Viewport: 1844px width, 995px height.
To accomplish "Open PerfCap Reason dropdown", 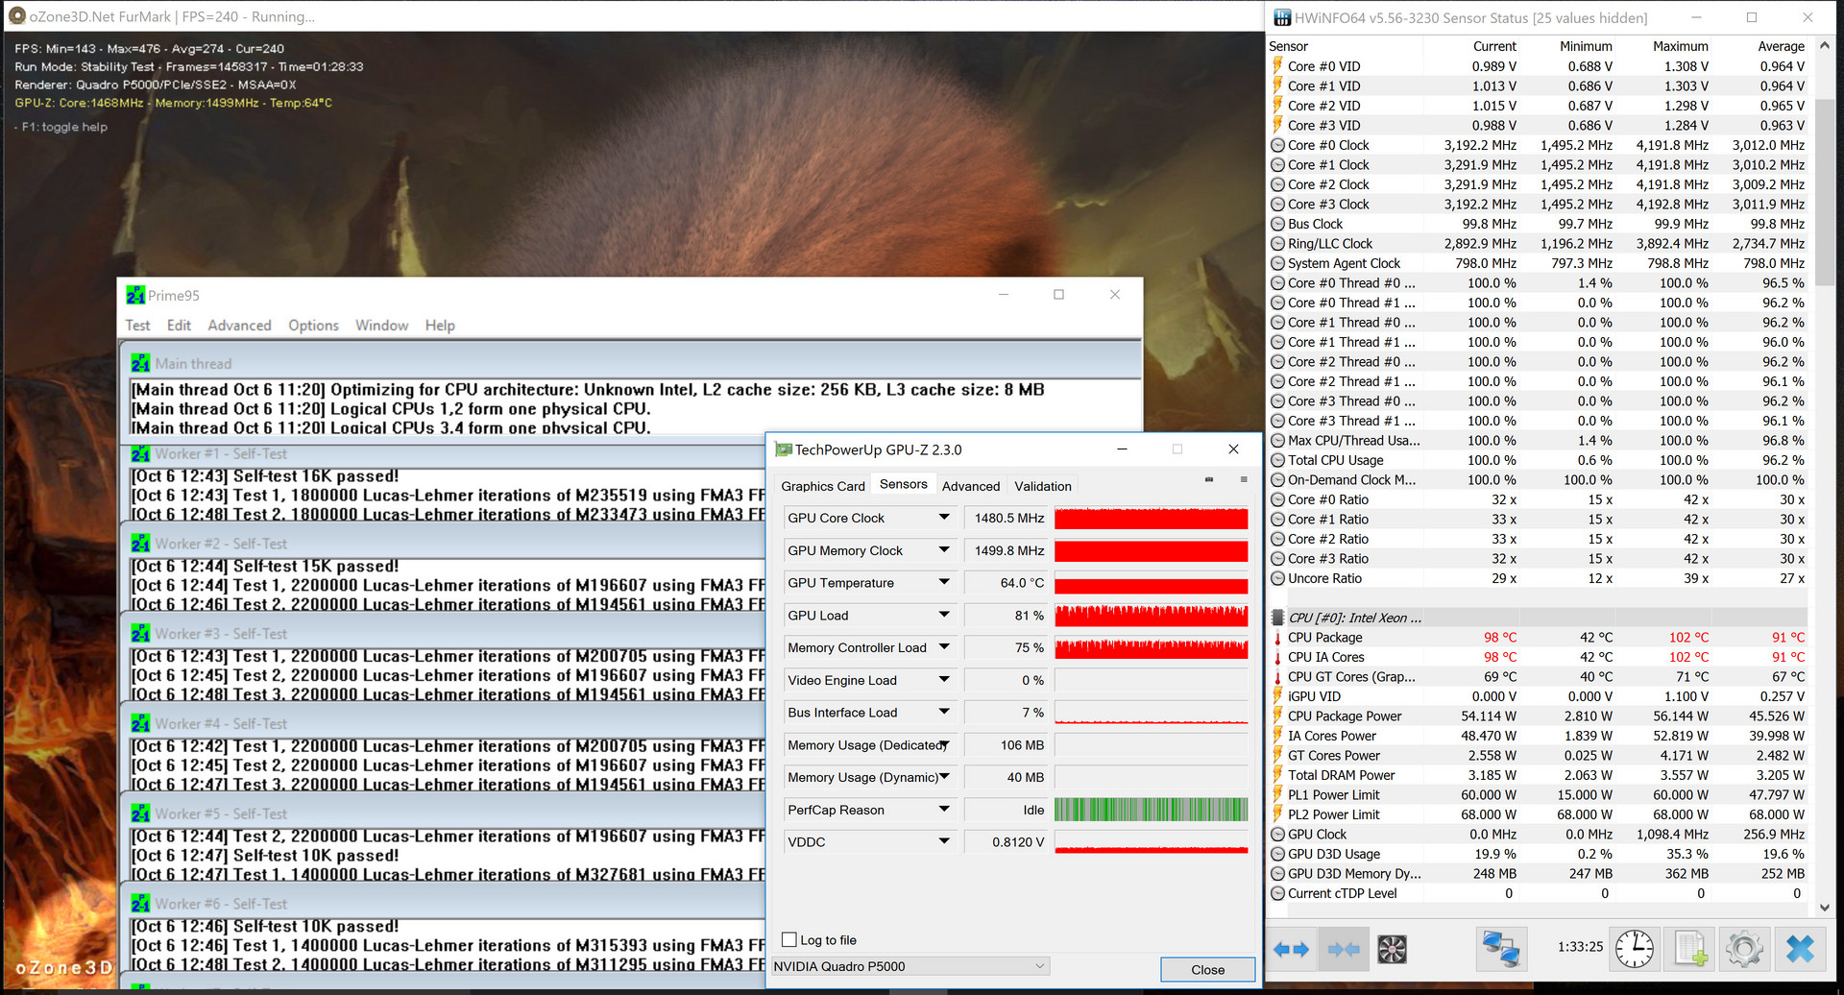I will [x=944, y=810].
